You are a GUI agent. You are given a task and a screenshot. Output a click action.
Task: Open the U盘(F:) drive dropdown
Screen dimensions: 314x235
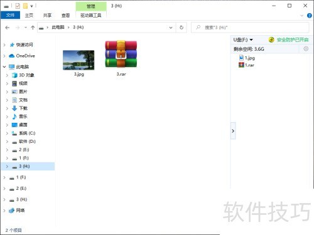(243, 39)
